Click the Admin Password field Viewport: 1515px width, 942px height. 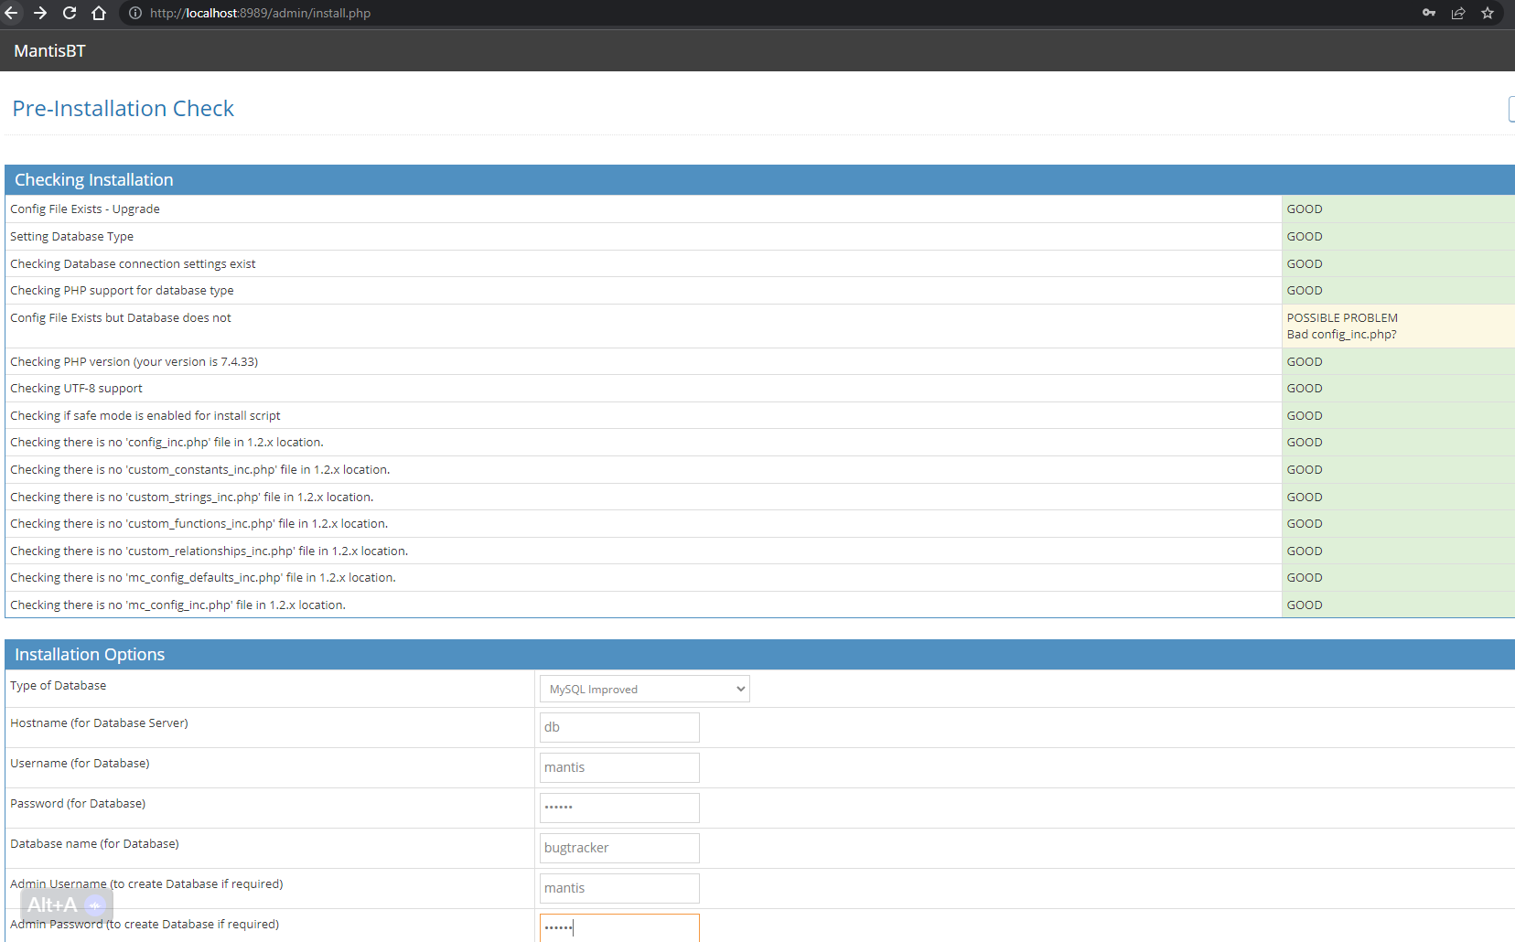pyautogui.click(x=619, y=927)
